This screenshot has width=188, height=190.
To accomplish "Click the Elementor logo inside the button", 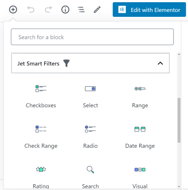I will (122, 10).
